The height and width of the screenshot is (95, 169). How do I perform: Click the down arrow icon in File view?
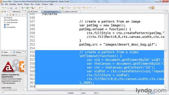pos(22,15)
